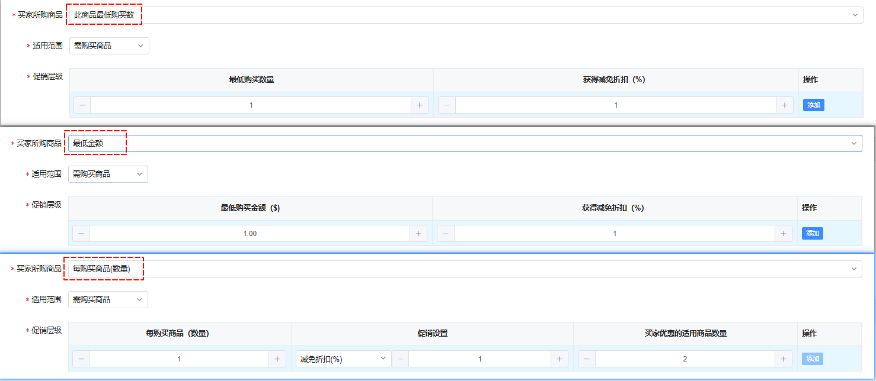This screenshot has height=381, width=876.
Task: Open 适用范围 dropdown in first panel
Action: [109, 46]
